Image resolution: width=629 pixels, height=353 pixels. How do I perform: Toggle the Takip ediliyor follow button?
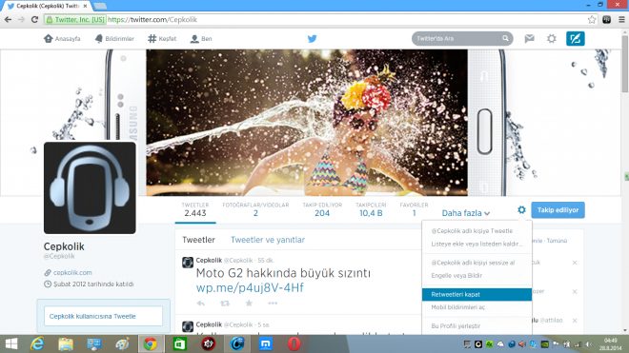(558, 210)
